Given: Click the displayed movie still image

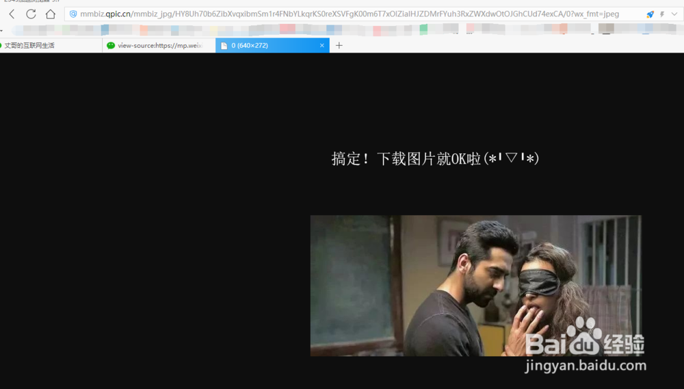Looking at the screenshot, I should point(476,286).
